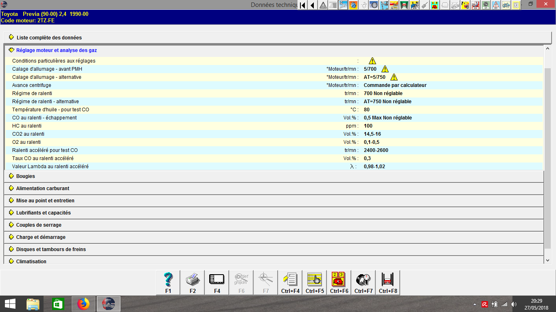
Task: Select O2 value 0,1-0,5
Action: [372, 142]
